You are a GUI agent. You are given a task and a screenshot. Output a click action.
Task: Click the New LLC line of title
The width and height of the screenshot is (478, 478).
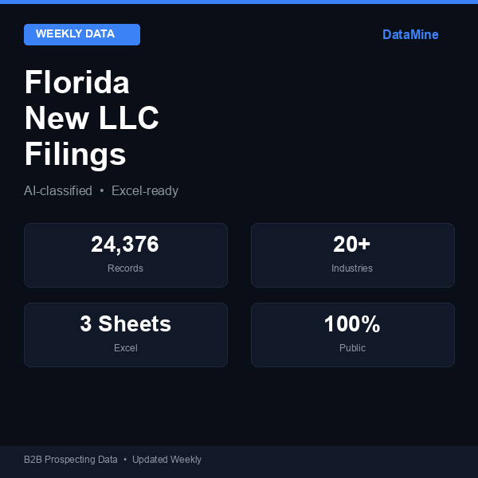92,119
